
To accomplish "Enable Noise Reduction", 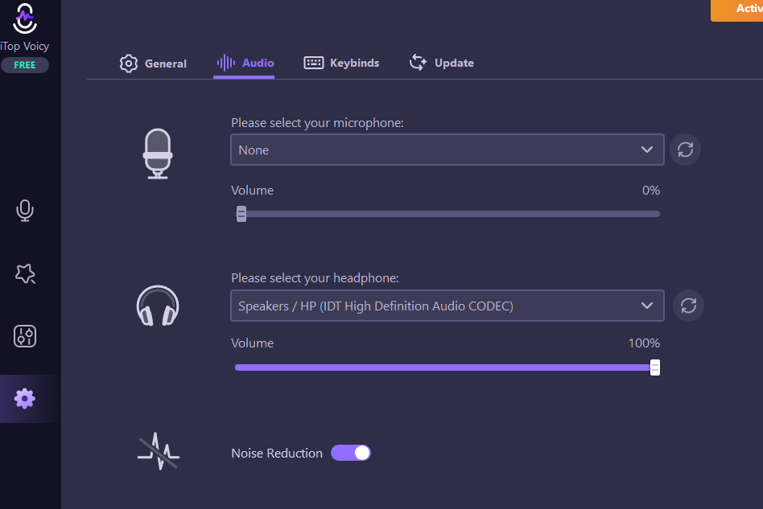I will (x=351, y=453).
